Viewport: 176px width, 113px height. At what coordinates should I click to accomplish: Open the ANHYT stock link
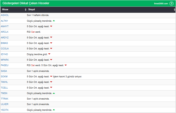pos(5,26)
